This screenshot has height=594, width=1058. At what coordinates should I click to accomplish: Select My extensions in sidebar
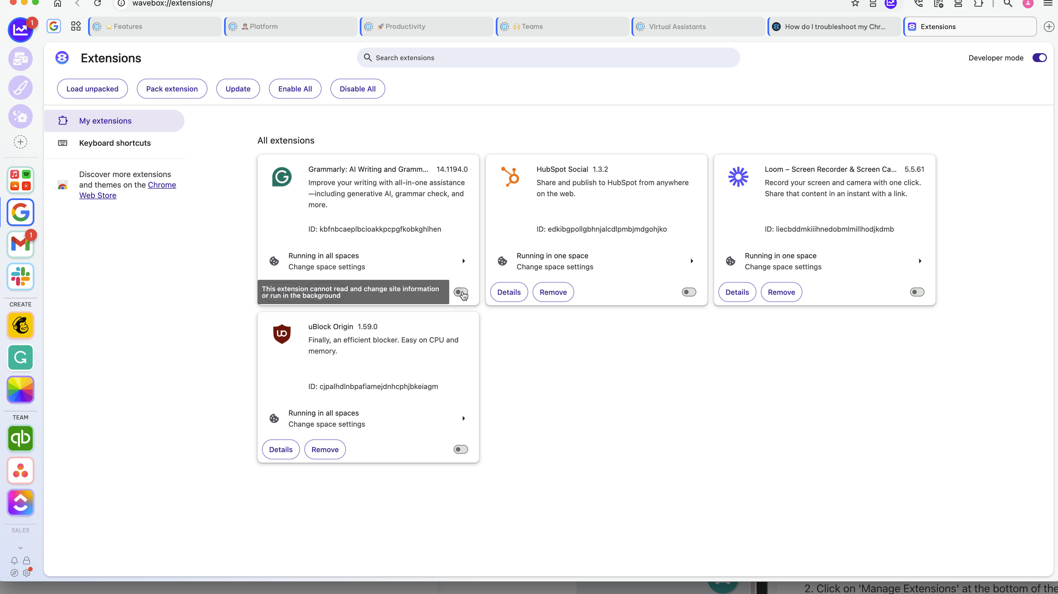point(114,121)
